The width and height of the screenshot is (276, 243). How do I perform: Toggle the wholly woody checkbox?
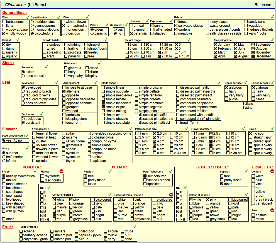click(4, 33)
